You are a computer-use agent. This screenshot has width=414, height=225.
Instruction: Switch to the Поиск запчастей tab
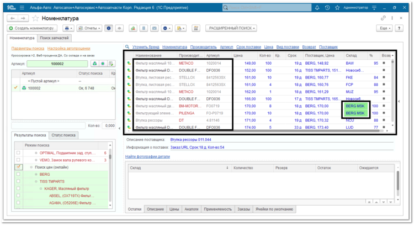(54, 38)
